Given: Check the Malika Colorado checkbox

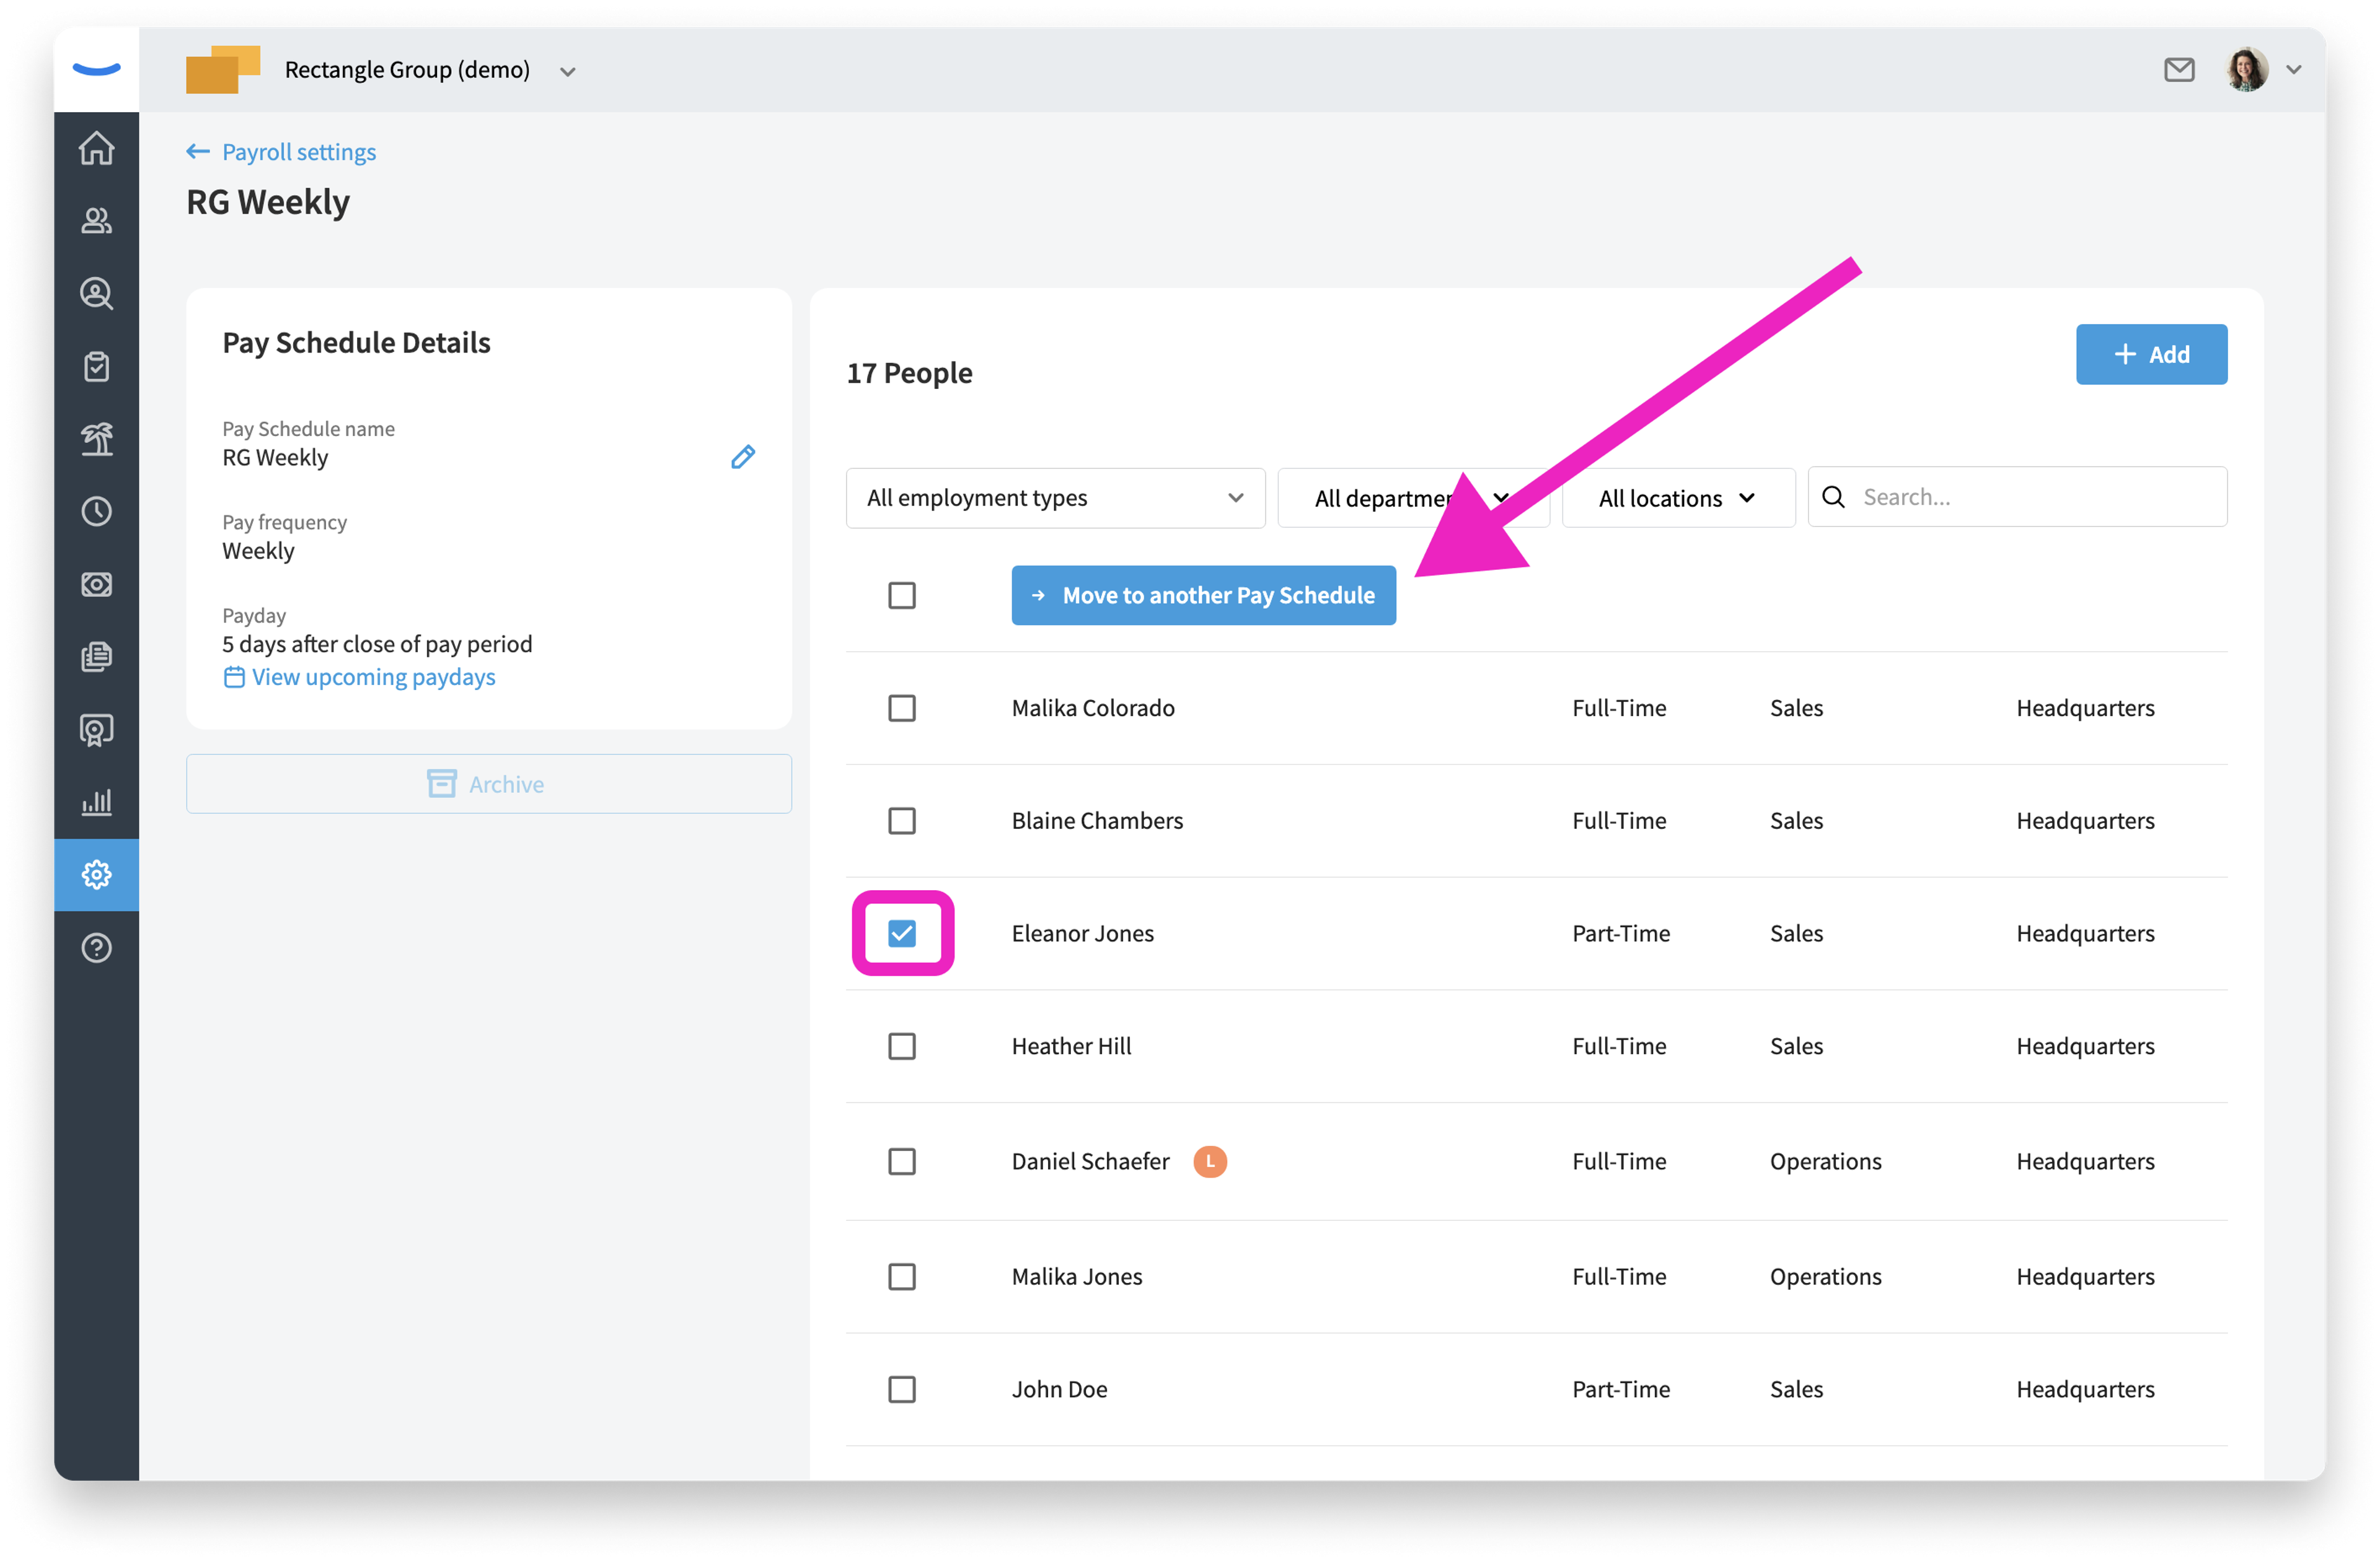Looking at the screenshot, I should coord(902,709).
